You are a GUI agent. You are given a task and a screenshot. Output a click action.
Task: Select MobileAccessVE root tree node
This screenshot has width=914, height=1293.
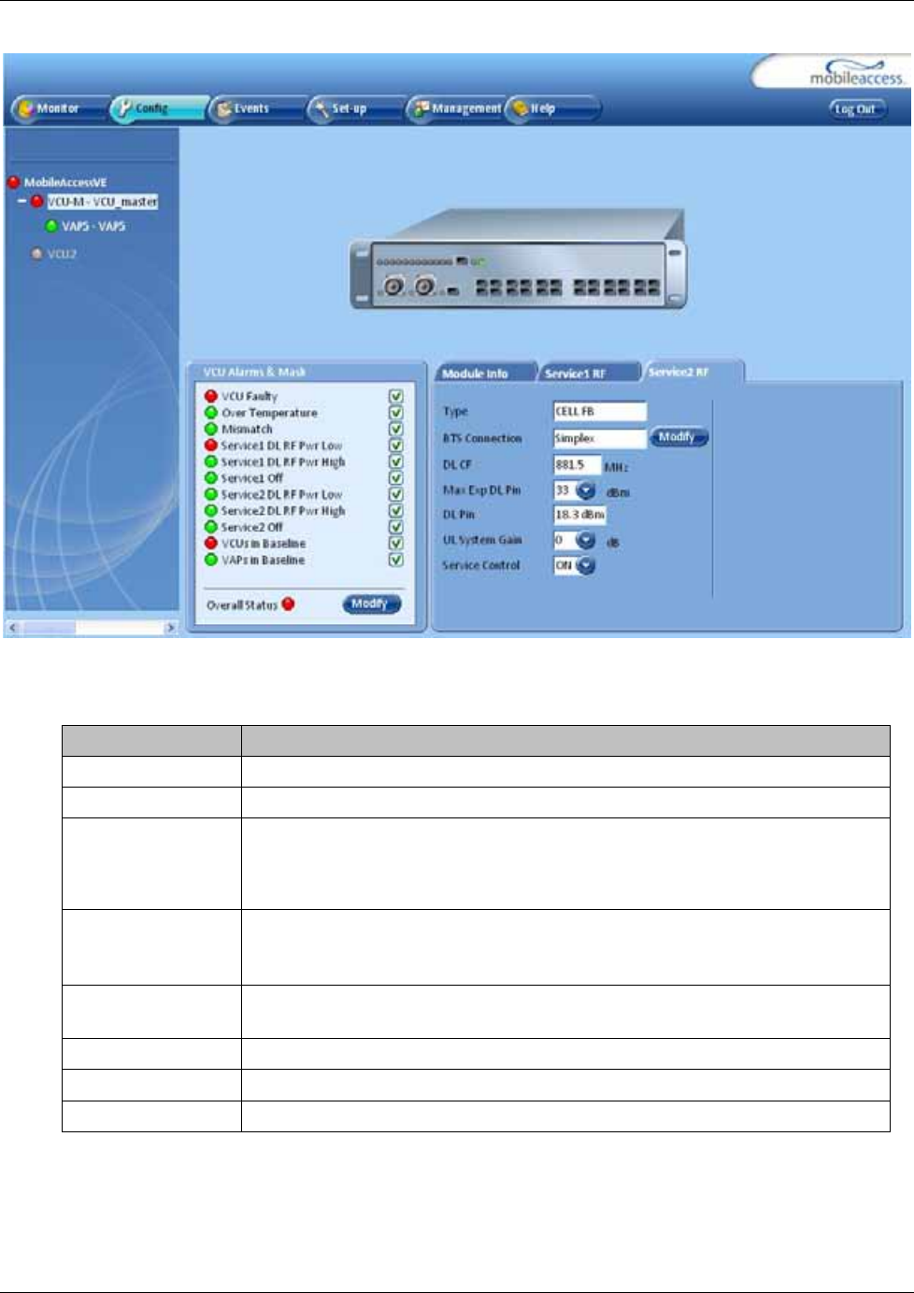pos(65,182)
